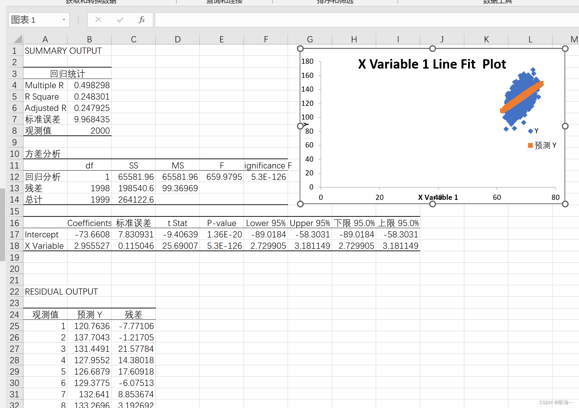579x408 pixels.
Task: Select t Stat value 25.69007
Action: click(177, 246)
